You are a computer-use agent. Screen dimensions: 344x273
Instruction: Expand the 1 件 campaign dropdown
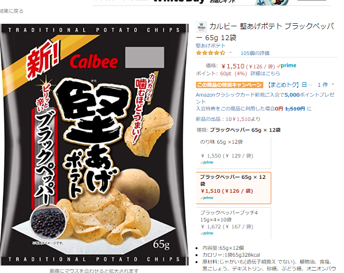coord(326,85)
